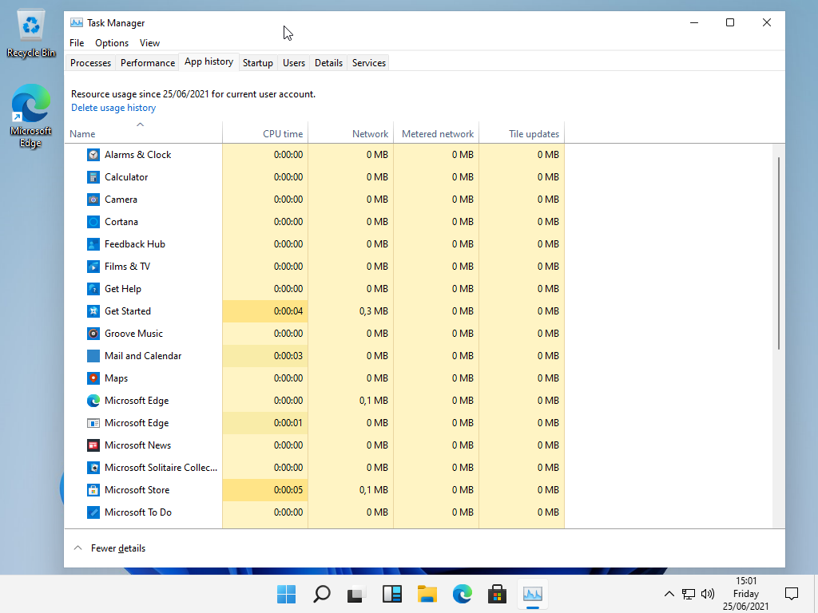Select the Maps app icon
Image resolution: width=818 pixels, height=613 pixels.
click(x=93, y=378)
